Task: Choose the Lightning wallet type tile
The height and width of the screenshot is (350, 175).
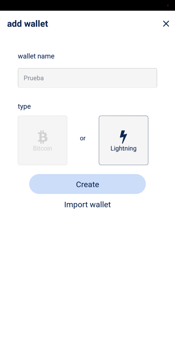Action: click(123, 140)
